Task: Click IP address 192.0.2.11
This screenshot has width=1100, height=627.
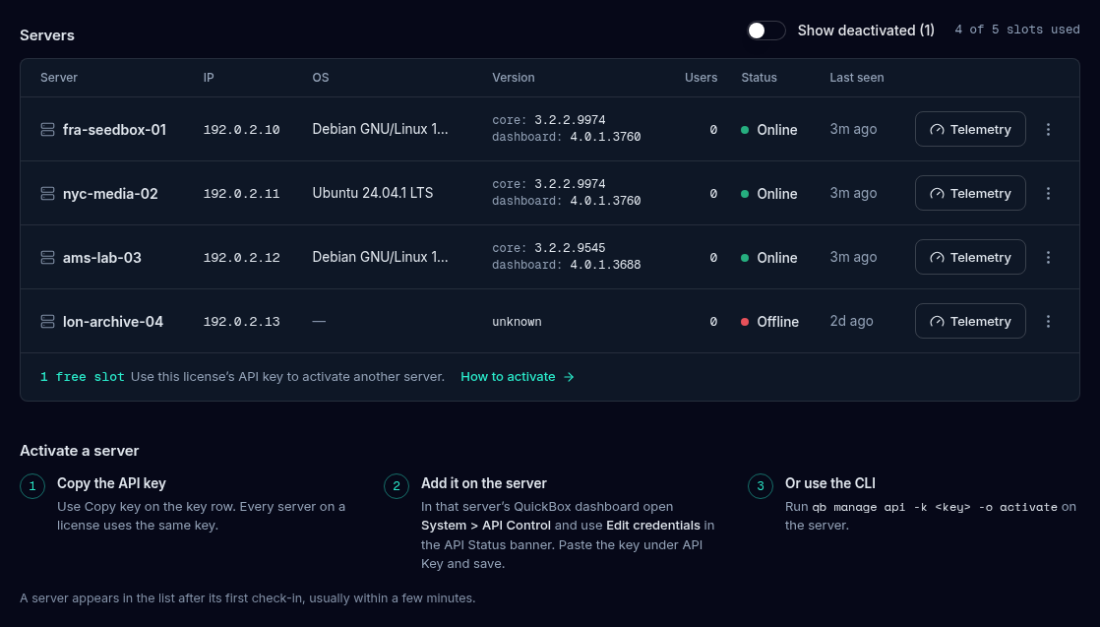Action: pos(241,194)
